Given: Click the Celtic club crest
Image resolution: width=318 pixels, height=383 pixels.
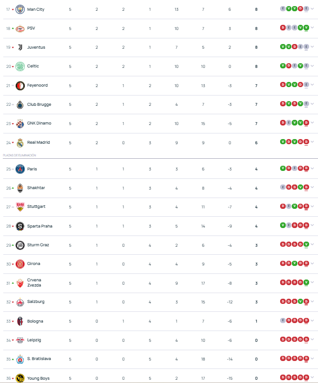Looking at the screenshot, I should (x=20, y=66).
